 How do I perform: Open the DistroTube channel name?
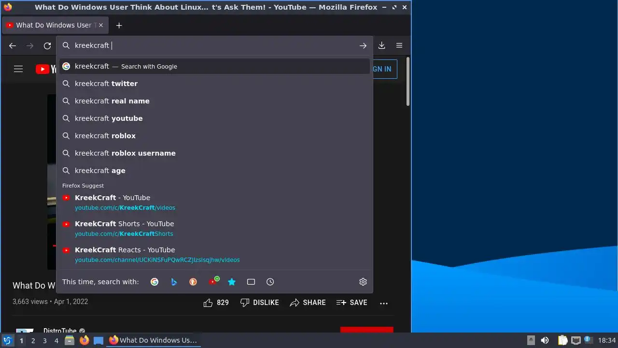point(60,331)
